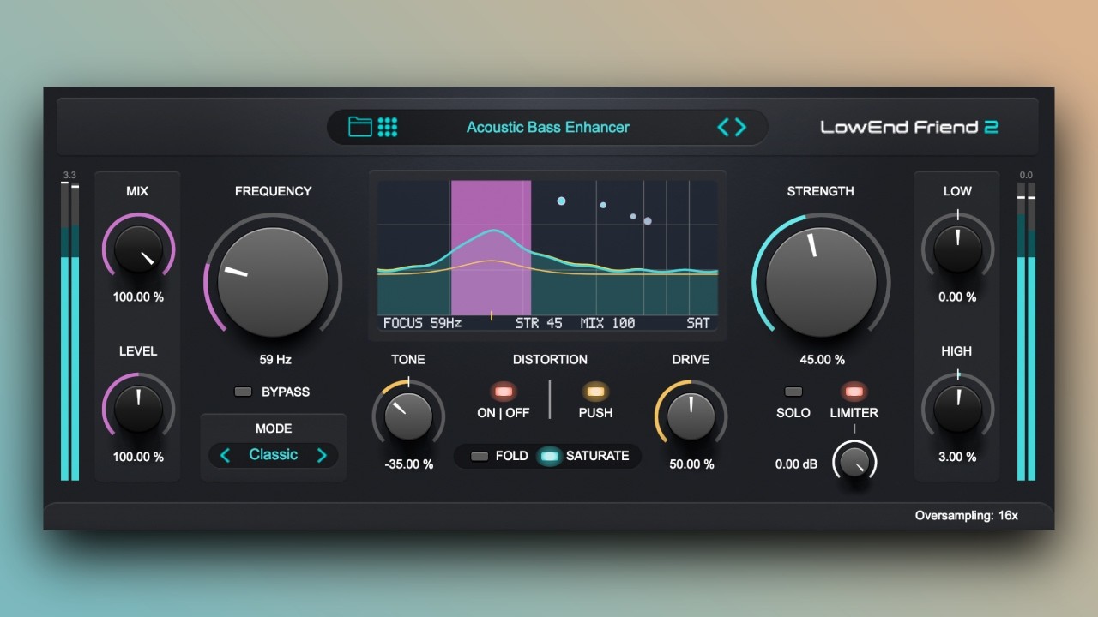Click the limiter 0.00 dB value
Image resolution: width=1098 pixels, height=617 pixels.
click(x=796, y=464)
